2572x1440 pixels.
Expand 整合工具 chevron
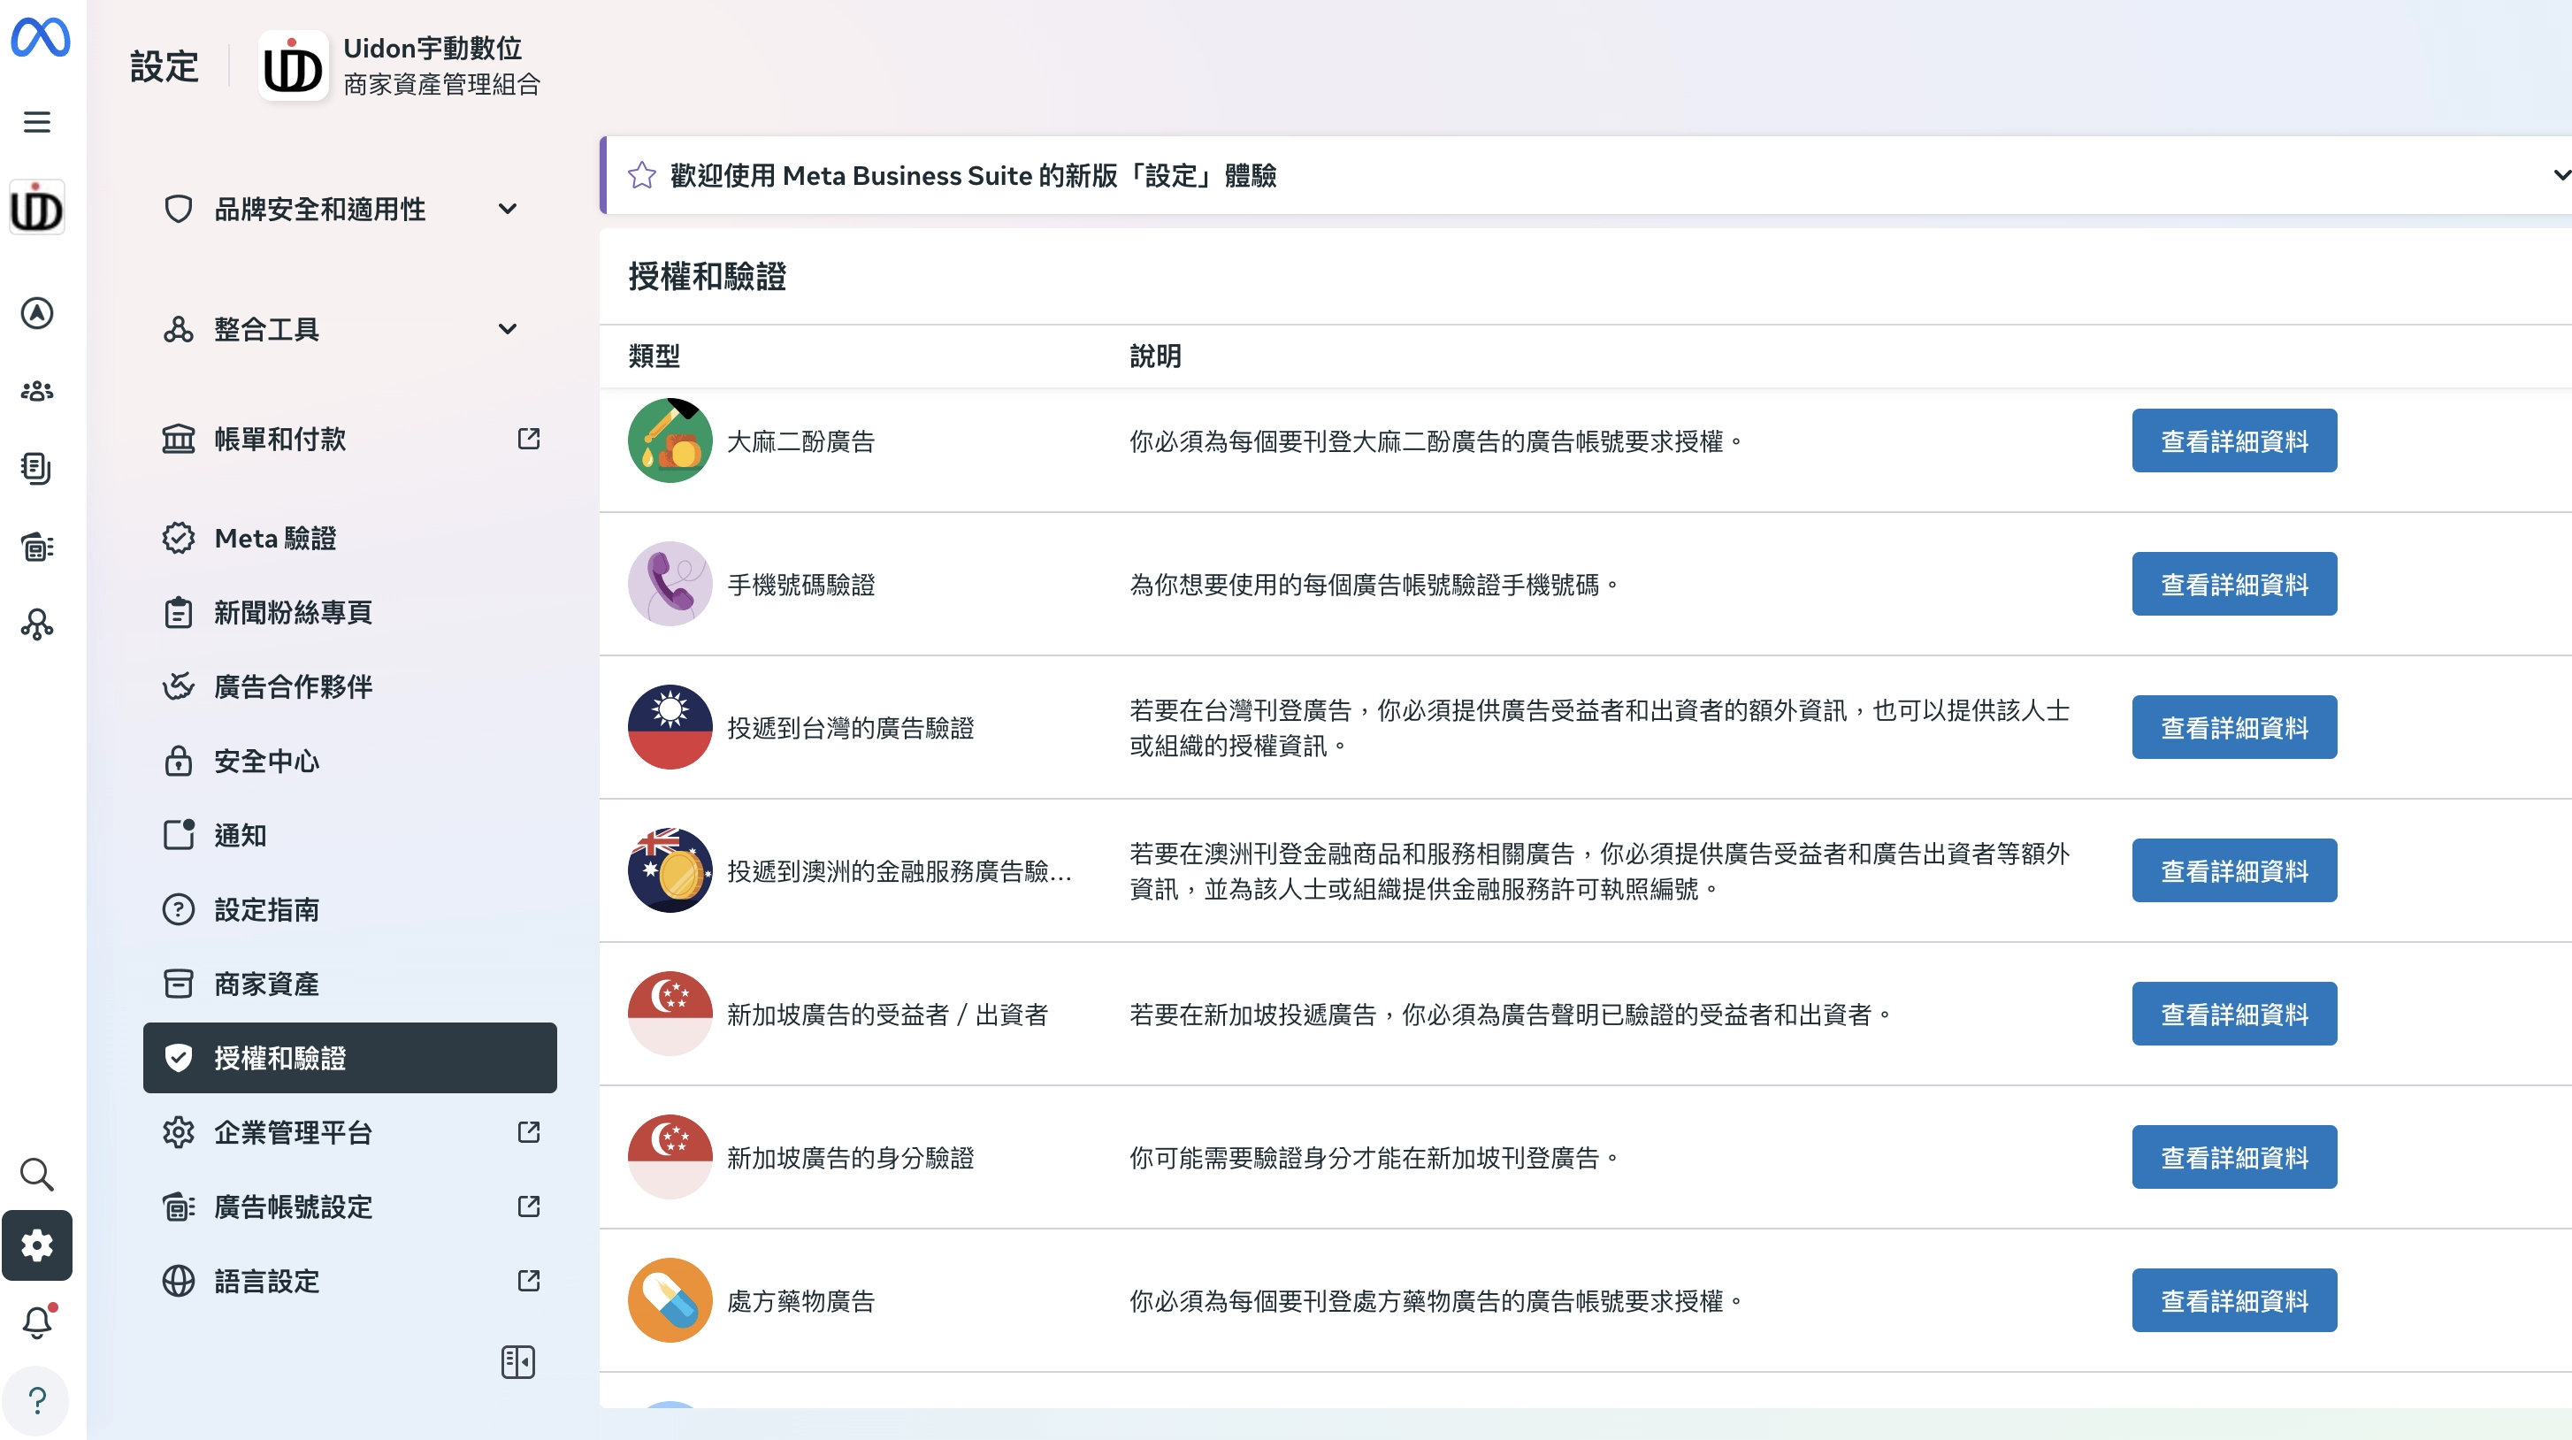point(507,328)
